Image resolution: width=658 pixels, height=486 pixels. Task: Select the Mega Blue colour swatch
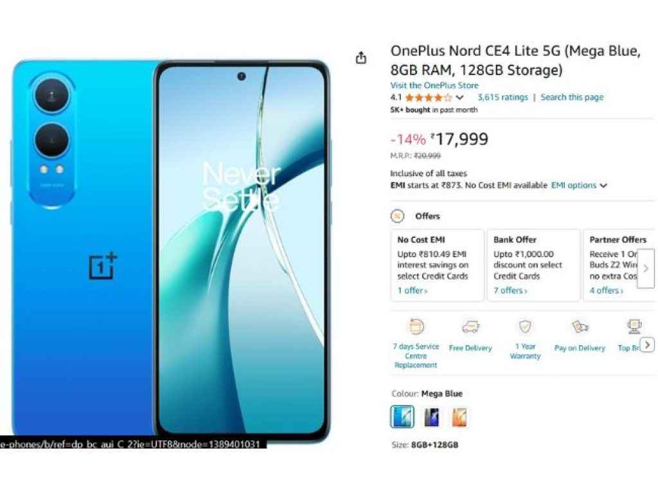(x=402, y=417)
